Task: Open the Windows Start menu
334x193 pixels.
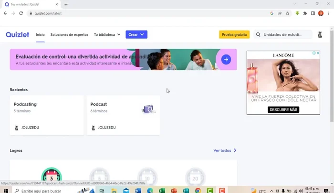Action: tap(6, 191)
